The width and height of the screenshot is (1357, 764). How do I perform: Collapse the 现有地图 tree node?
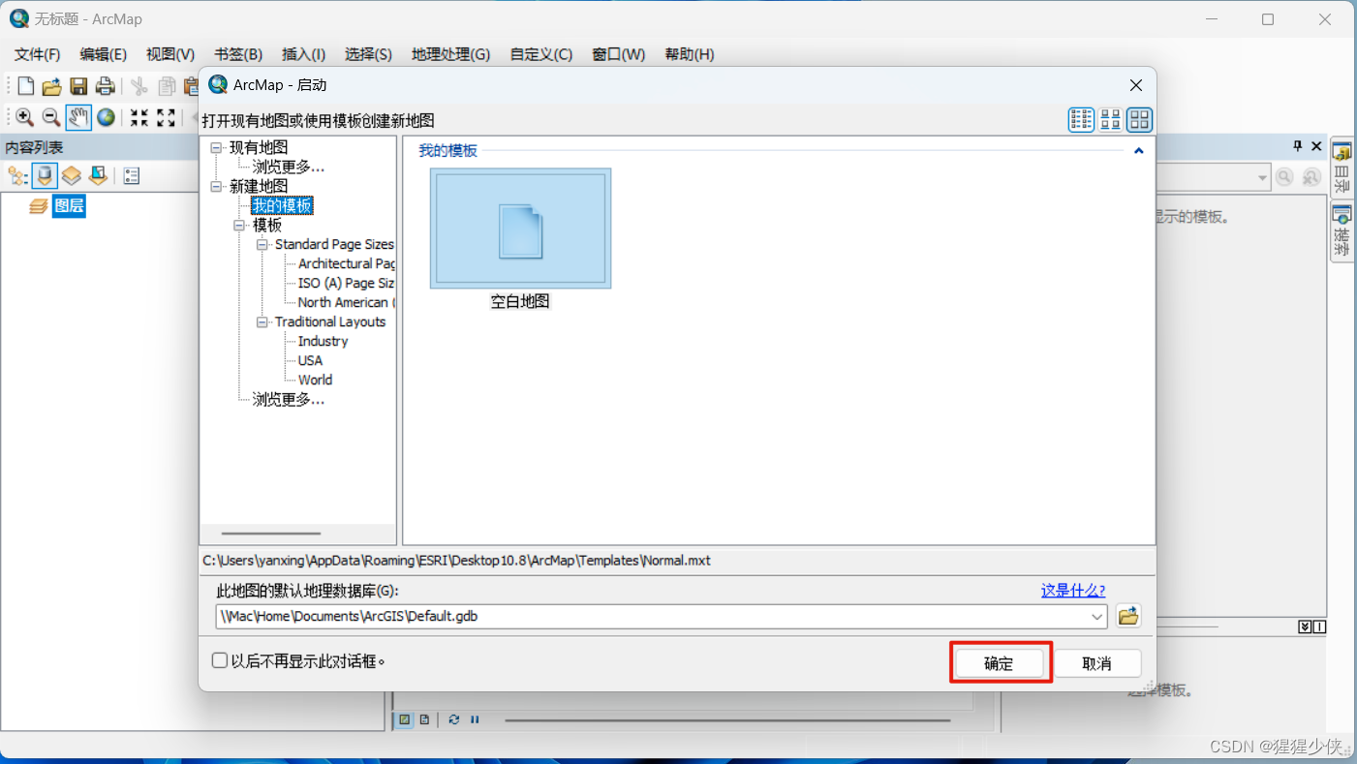point(216,148)
